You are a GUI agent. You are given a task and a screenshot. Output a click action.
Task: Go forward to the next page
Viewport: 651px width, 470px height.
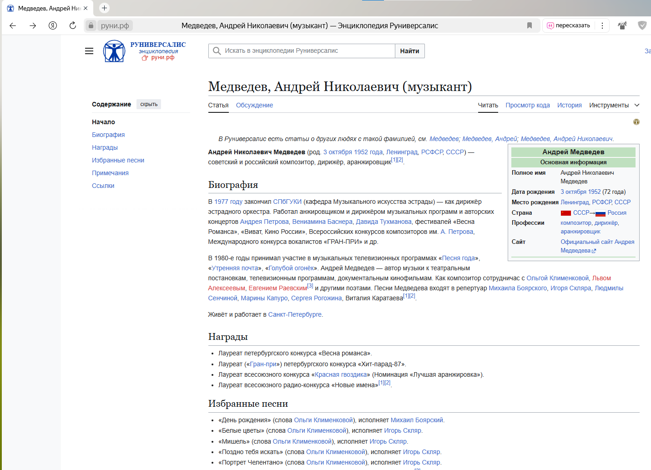point(33,25)
